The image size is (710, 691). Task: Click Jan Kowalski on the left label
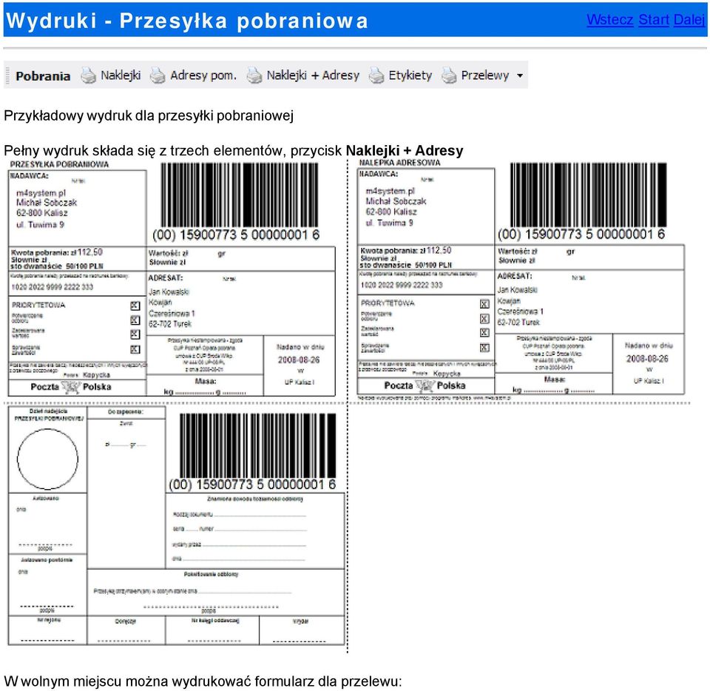[169, 292]
